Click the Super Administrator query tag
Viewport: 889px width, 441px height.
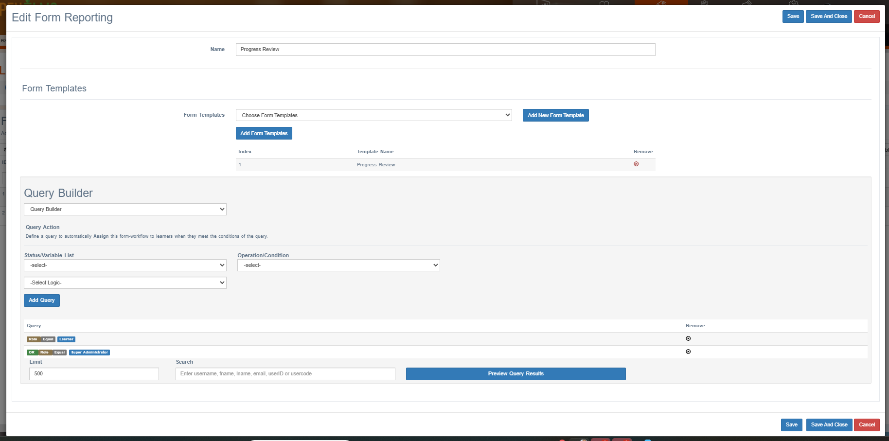[89, 353]
